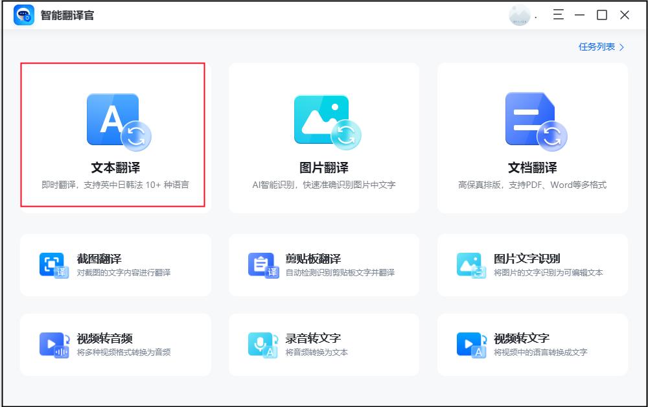Open the 图片翻译 image translation icon

pos(322,120)
